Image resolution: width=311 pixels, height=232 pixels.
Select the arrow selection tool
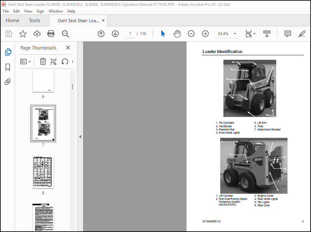pos(163,34)
